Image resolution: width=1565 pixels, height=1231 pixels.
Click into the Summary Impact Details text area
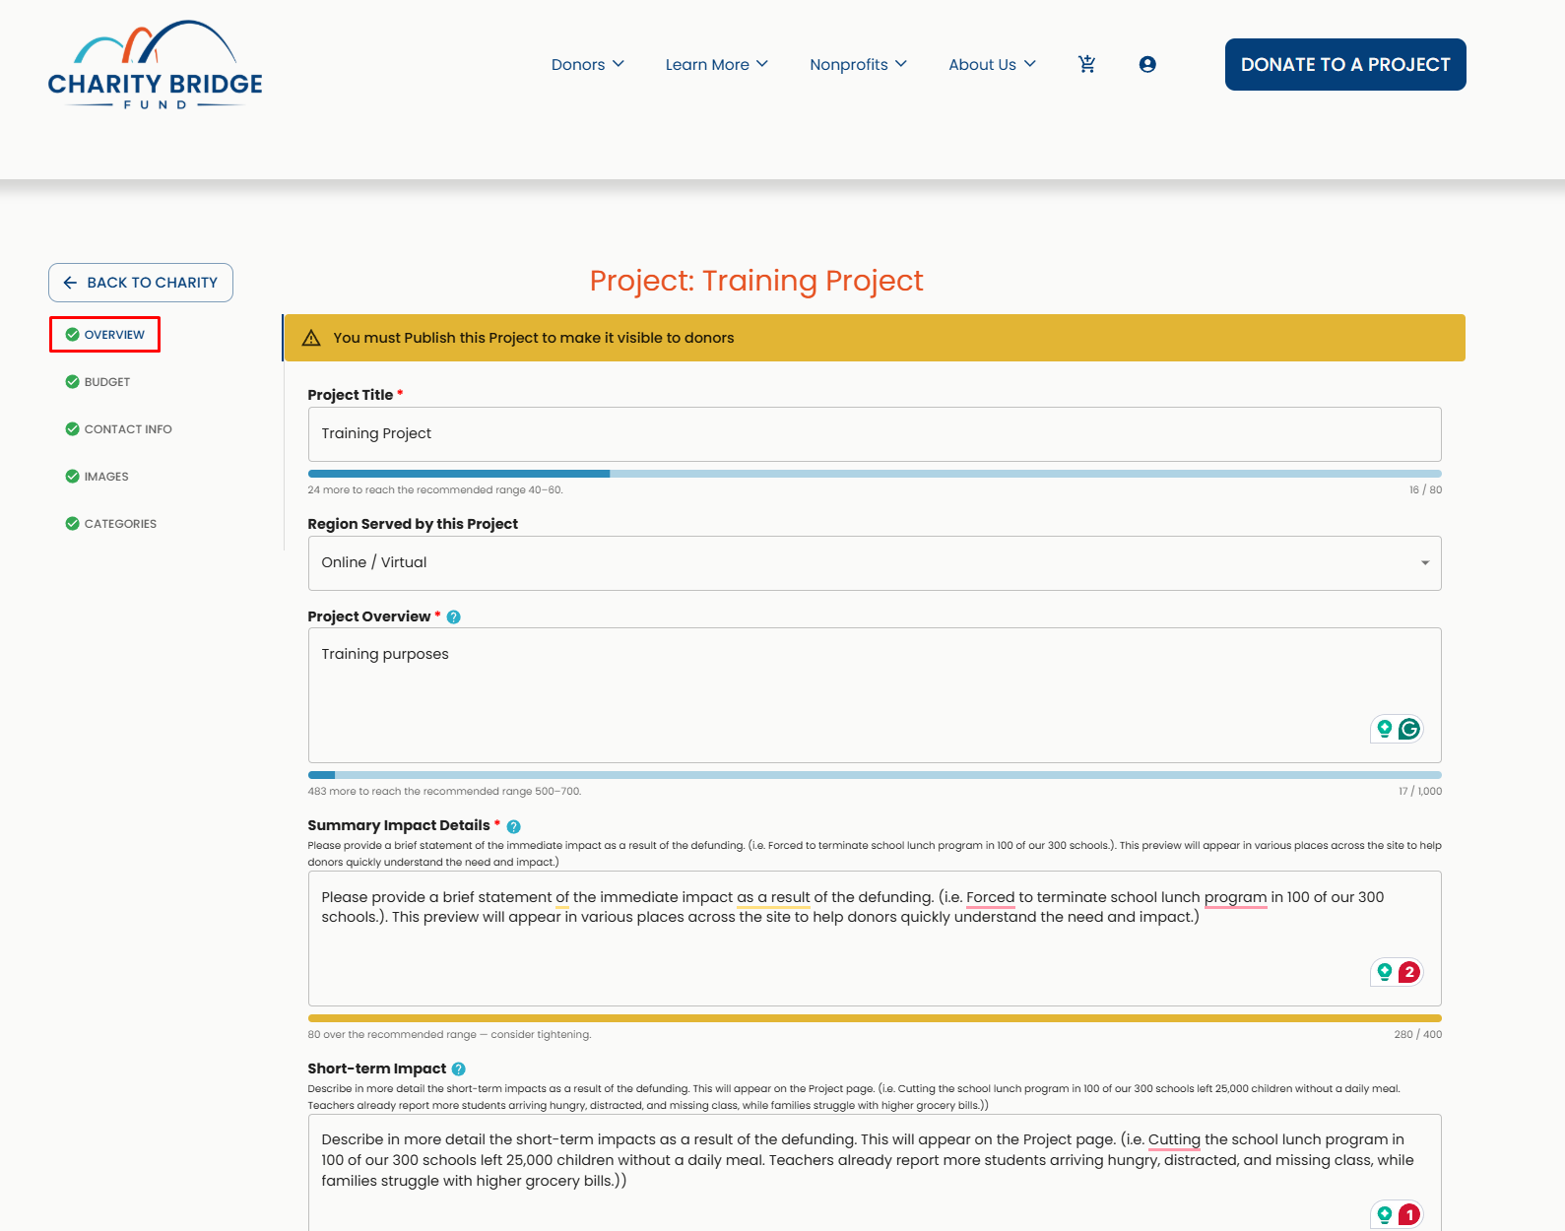pyautogui.click(x=875, y=939)
